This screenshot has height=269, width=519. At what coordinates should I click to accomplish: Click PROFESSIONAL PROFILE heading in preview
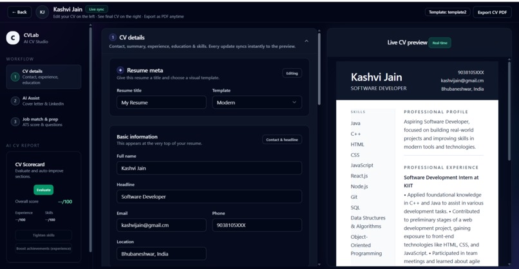436,112
